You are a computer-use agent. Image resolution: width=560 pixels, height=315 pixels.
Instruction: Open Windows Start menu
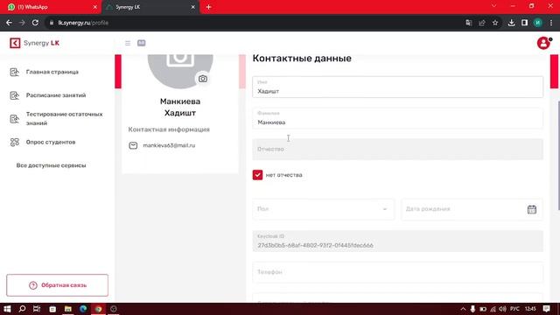point(7,309)
